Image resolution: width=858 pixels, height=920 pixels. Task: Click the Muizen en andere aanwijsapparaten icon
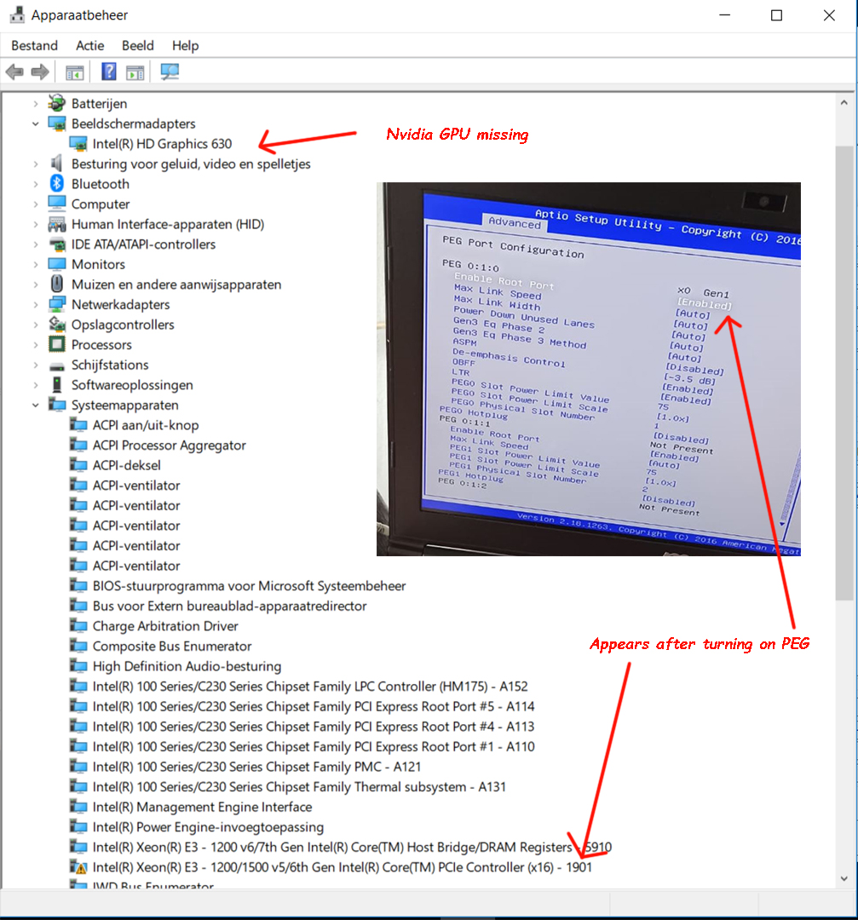pyautogui.click(x=57, y=284)
